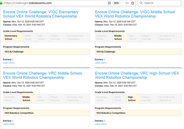
Task: Select highlighted Elementary School grade box
Action: 13,37
